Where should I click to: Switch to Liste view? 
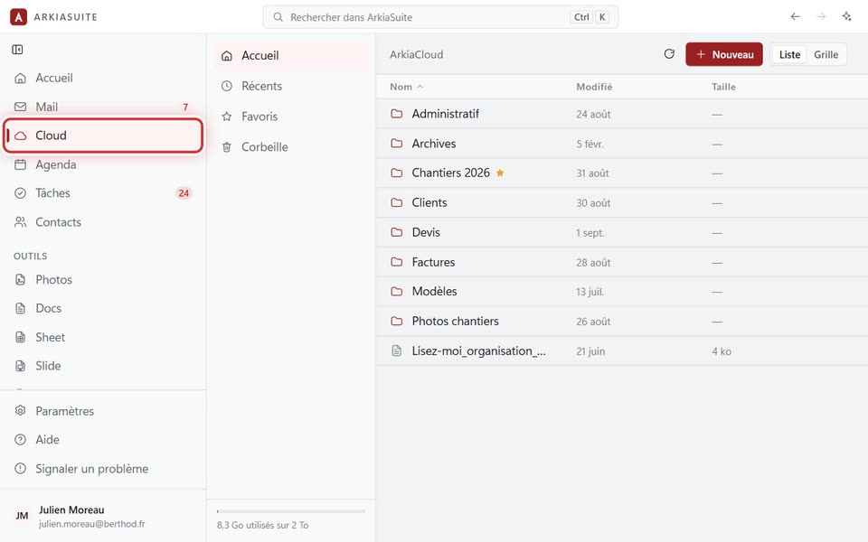[789, 54]
